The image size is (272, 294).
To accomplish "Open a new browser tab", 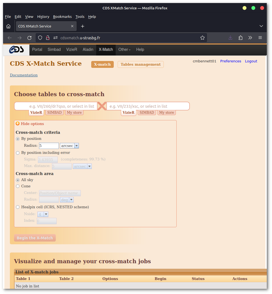I will (x=82, y=26).
